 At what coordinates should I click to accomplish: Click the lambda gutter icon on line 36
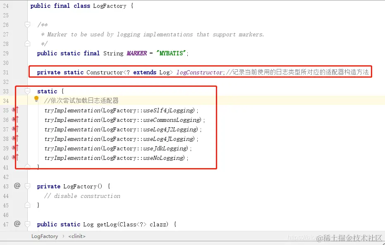point(15,120)
